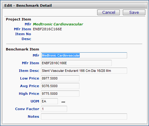The height and width of the screenshot is (126, 149).
Task: Click the High Price input
Action: 60,94
